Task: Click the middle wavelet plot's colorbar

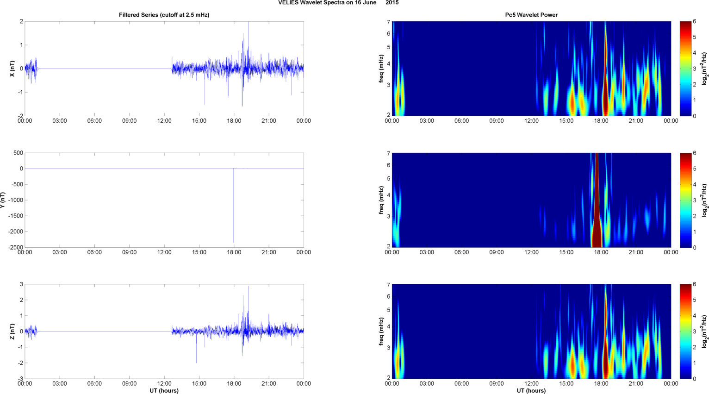Action: tap(686, 200)
